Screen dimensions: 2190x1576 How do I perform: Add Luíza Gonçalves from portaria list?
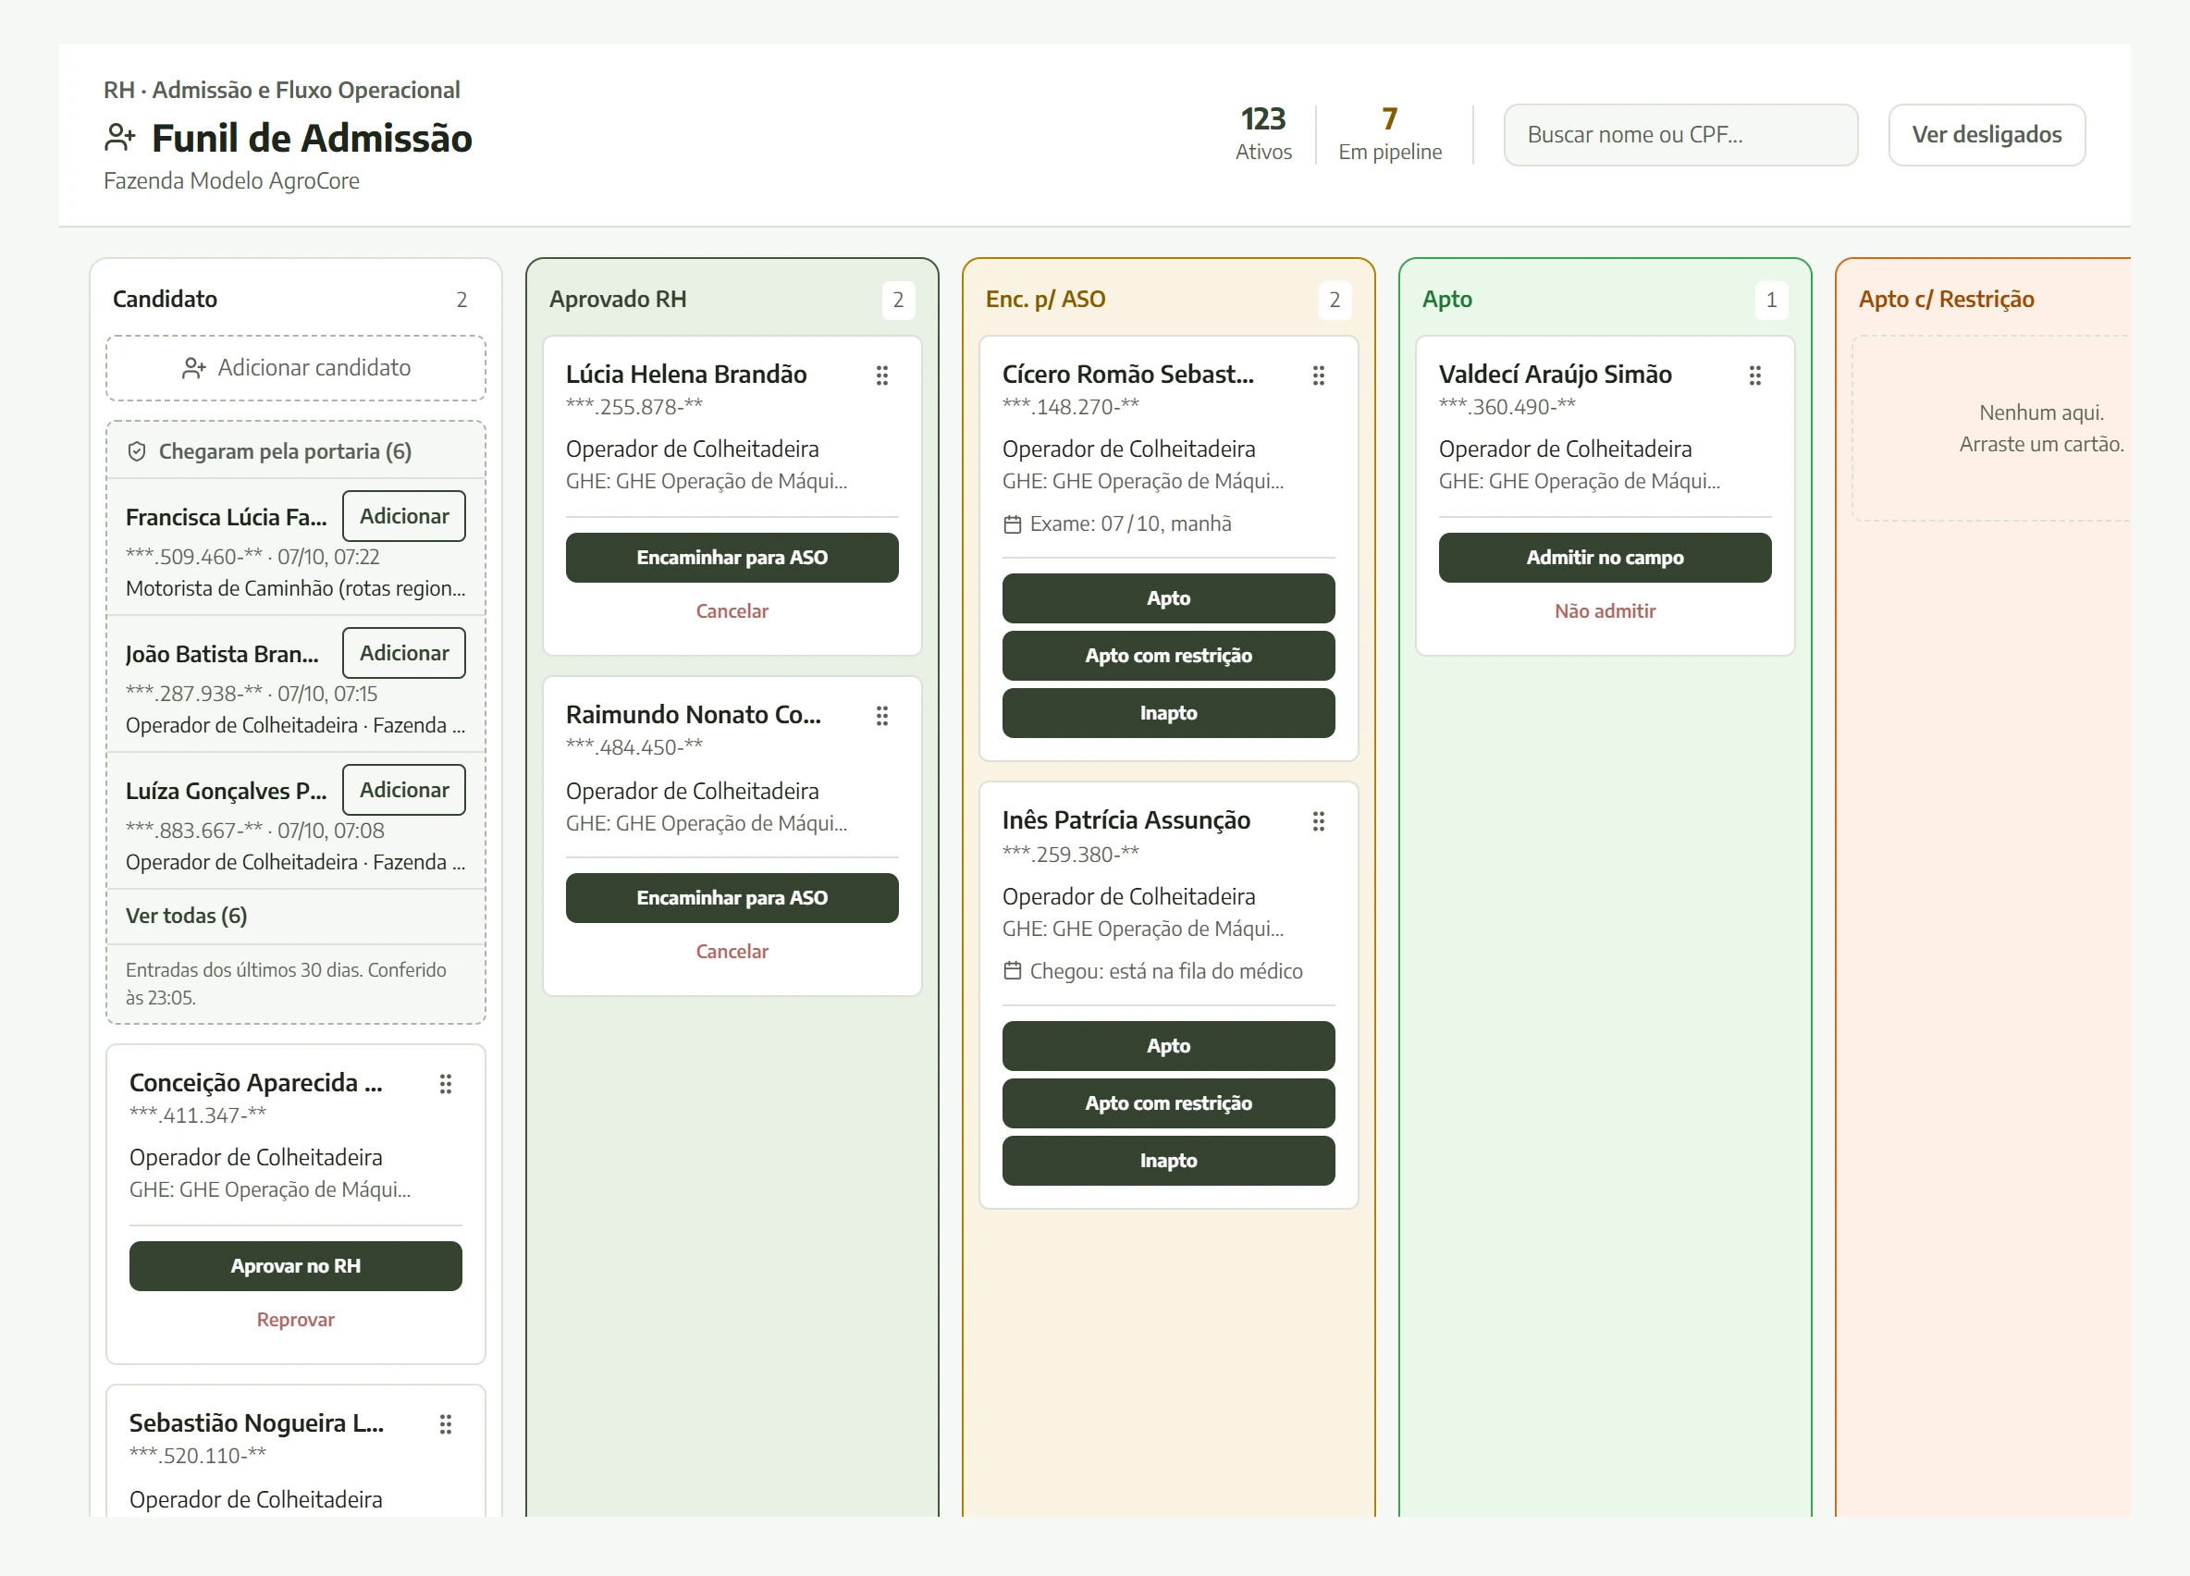pos(403,790)
